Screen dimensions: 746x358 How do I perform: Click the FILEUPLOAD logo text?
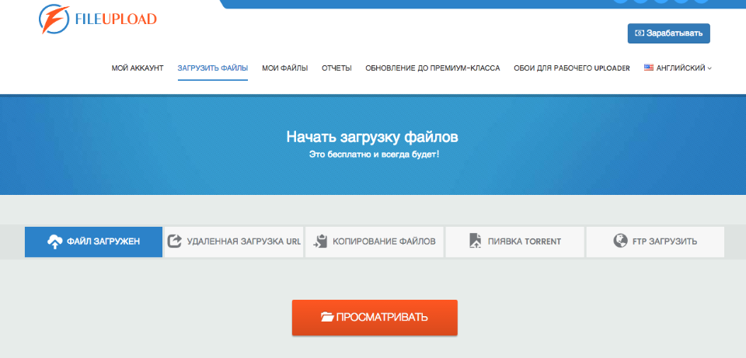(x=118, y=18)
